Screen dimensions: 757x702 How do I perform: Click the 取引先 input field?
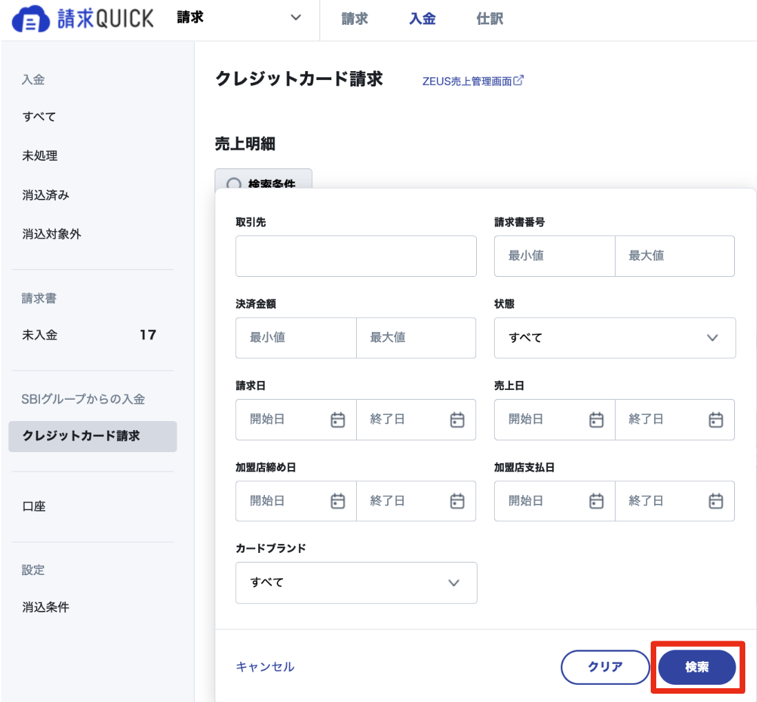point(356,256)
